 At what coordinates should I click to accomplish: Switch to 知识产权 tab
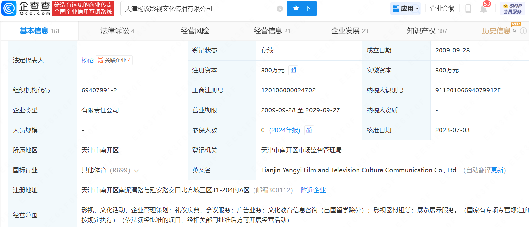coord(427,31)
